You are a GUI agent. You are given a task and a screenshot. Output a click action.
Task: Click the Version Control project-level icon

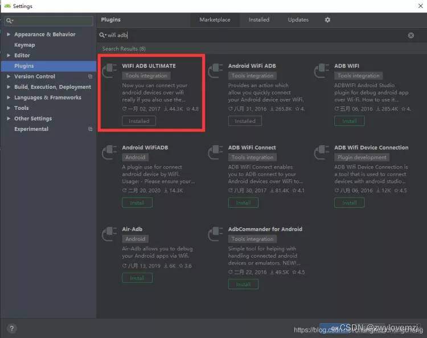tap(90, 76)
